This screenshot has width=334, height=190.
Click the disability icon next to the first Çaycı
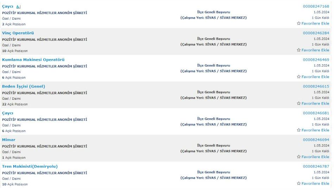coord(19,7)
